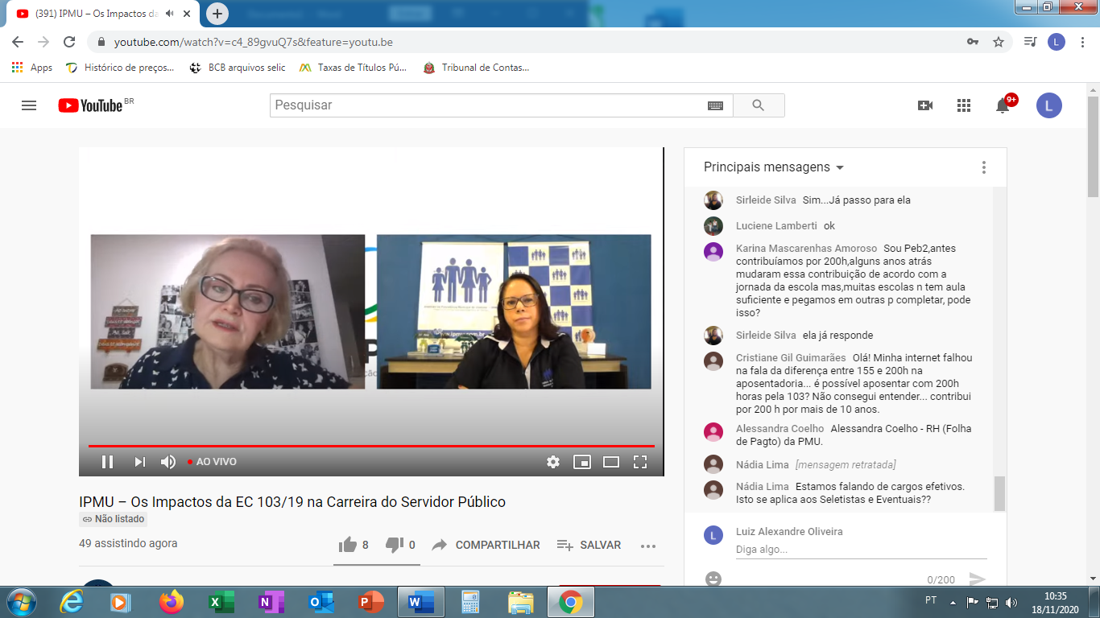Open the Tribunal de Contas bookmark

pyautogui.click(x=477, y=68)
